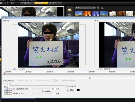Toggle the グリッドに合わせる checkbox
The width and height of the screenshot is (135, 102).
(x=62, y=81)
